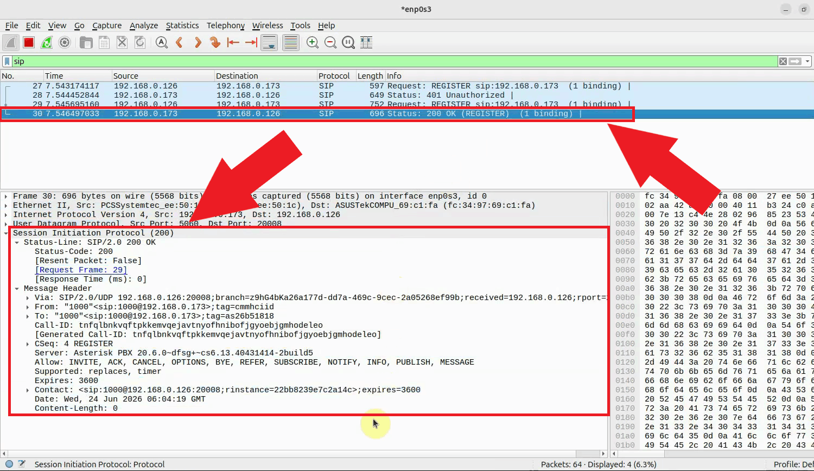Close the capture file icon
The width and height of the screenshot is (814, 471).
(x=122, y=42)
